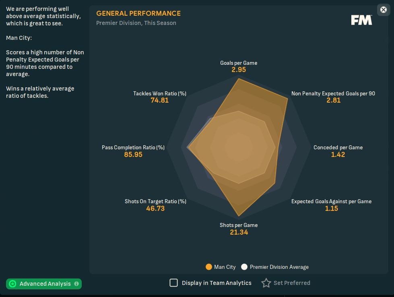Image resolution: width=394 pixels, height=297 pixels.
Task: Enable Display in Team Analytics checkbox
Action: tap(173, 283)
